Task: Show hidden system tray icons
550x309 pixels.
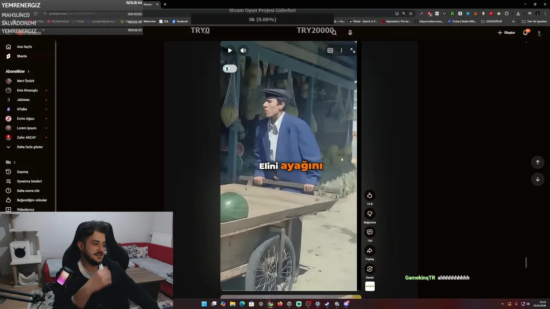Action: pyautogui.click(x=502, y=304)
